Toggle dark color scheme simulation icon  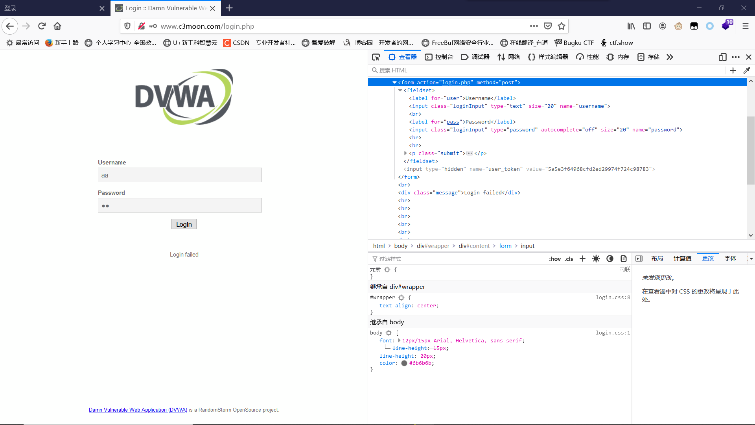[610, 259]
